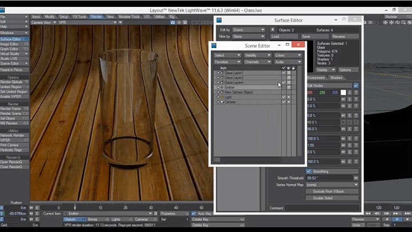Toggle the Emitter visibility cell in Scene Editor
The height and width of the screenshot is (232, 412).
[288, 87]
